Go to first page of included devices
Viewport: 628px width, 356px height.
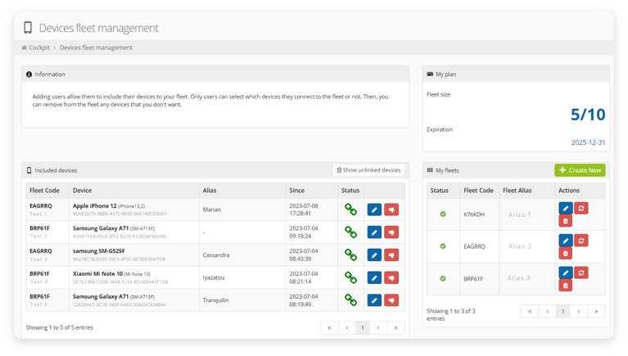click(x=329, y=327)
